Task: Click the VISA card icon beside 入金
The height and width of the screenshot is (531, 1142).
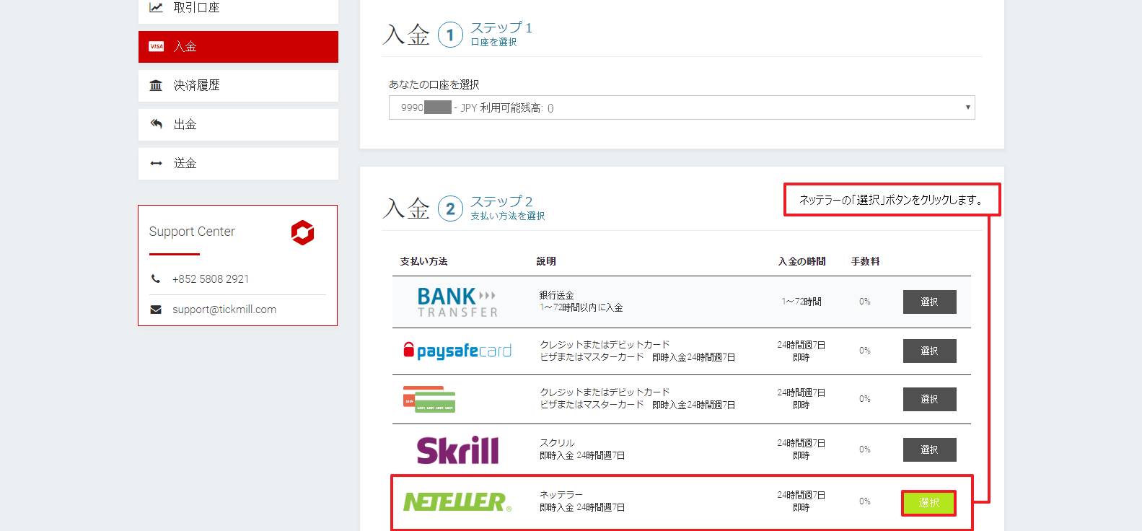Action: point(156,46)
